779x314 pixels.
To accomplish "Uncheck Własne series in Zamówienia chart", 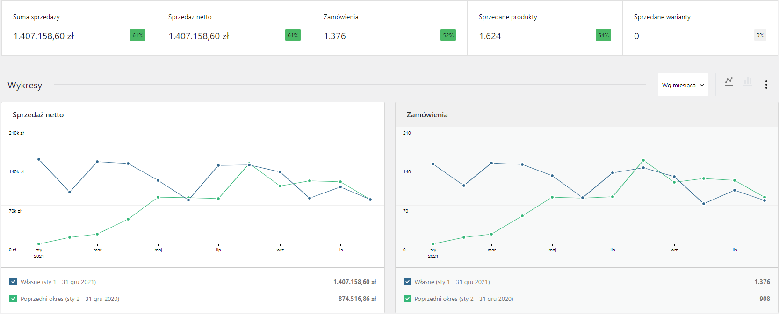I will click(407, 282).
